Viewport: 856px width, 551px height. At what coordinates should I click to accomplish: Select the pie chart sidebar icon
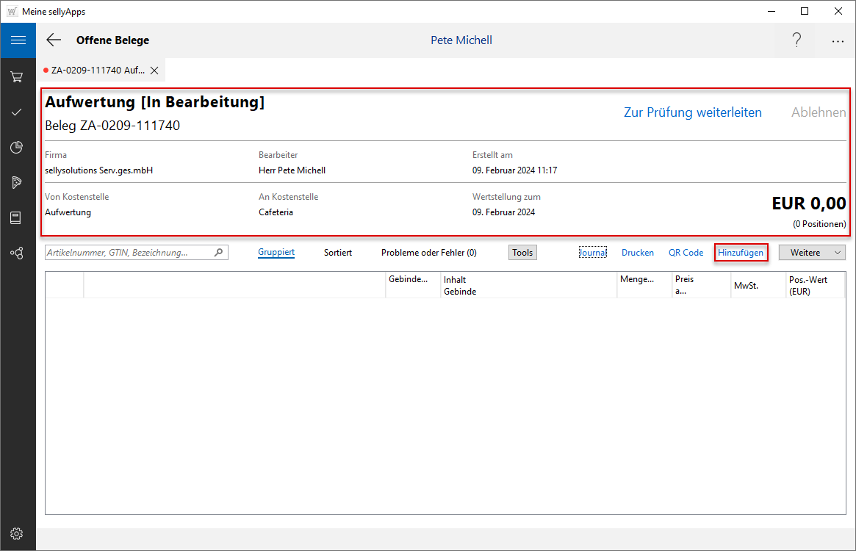18,148
